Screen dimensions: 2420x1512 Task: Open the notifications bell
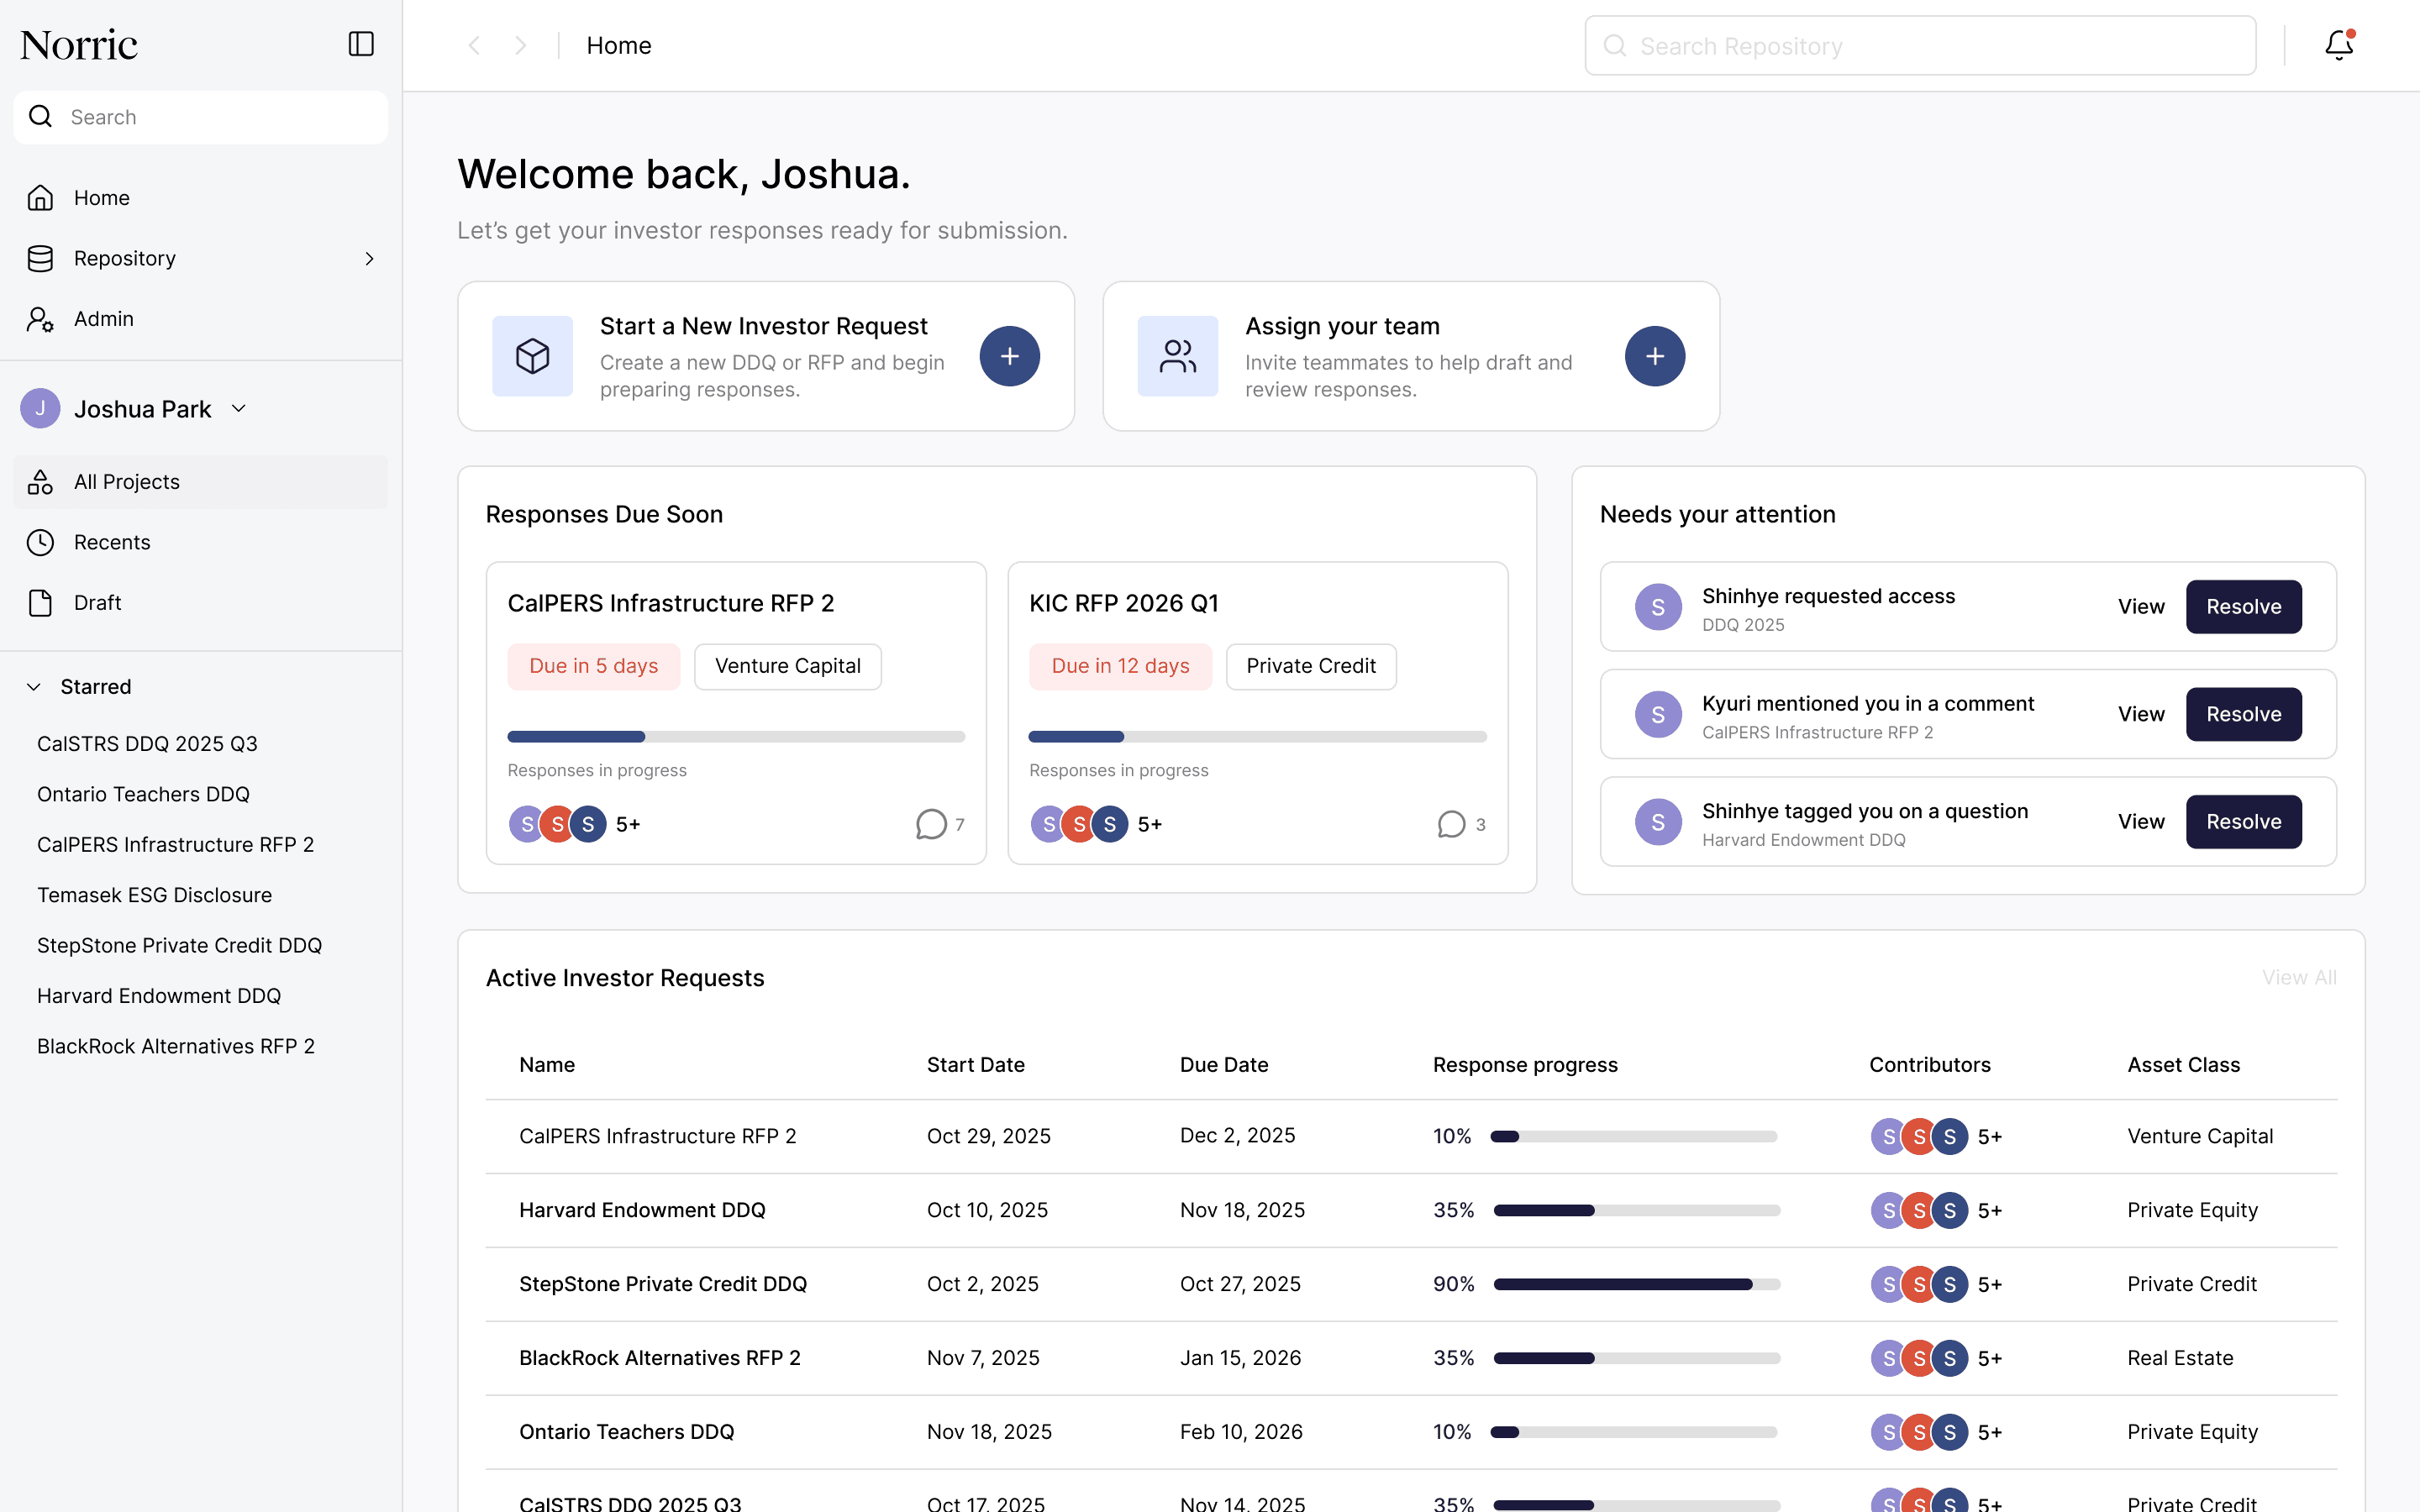[2338, 45]
